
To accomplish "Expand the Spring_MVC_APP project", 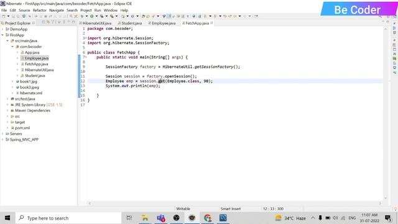I will [x=2, y=139].
